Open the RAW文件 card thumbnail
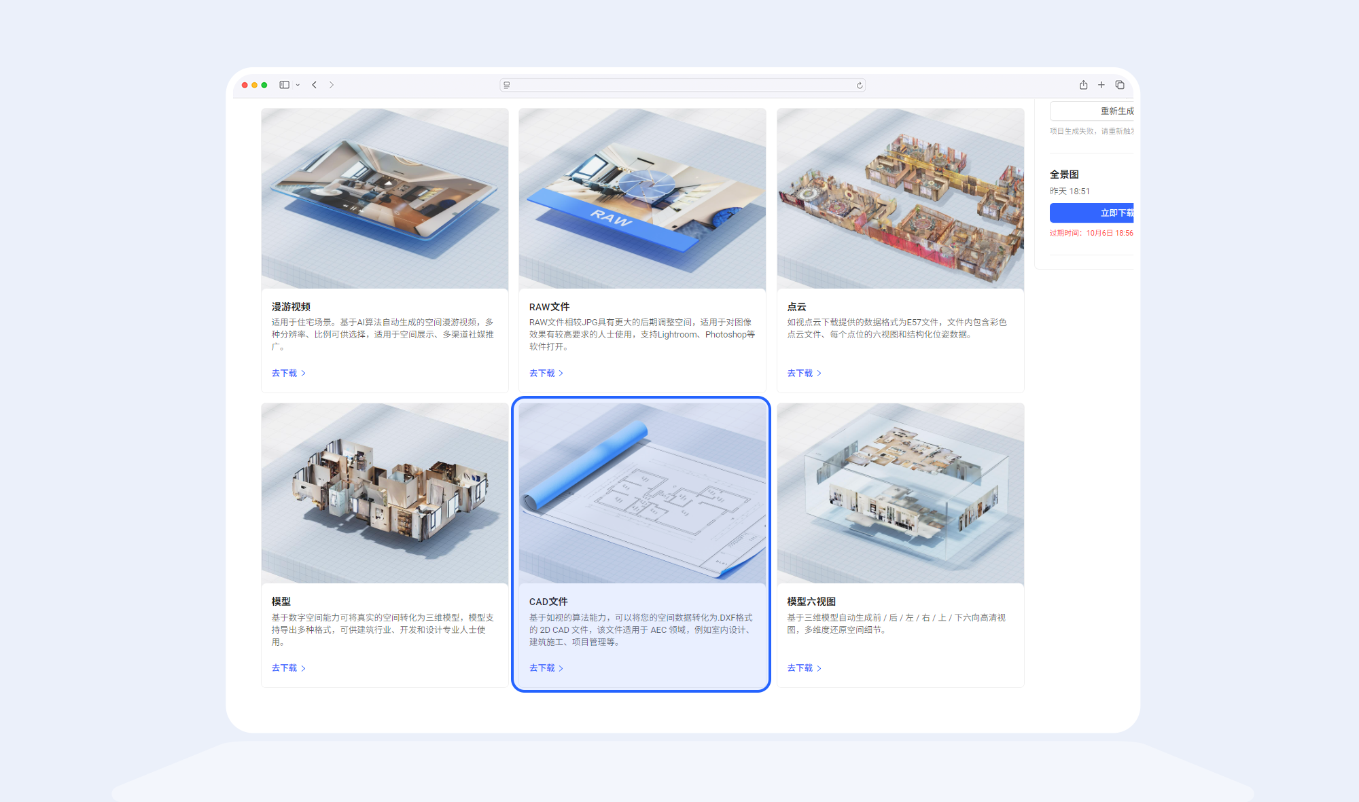1359x802 pixels. [642, 198]
